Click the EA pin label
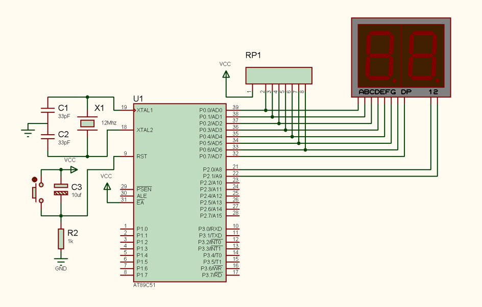This screenshot has width=482, height=307. tap(140, 202)
